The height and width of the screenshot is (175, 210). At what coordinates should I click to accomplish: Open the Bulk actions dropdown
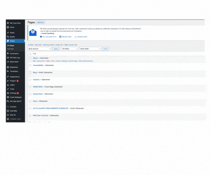click(40, 49)
